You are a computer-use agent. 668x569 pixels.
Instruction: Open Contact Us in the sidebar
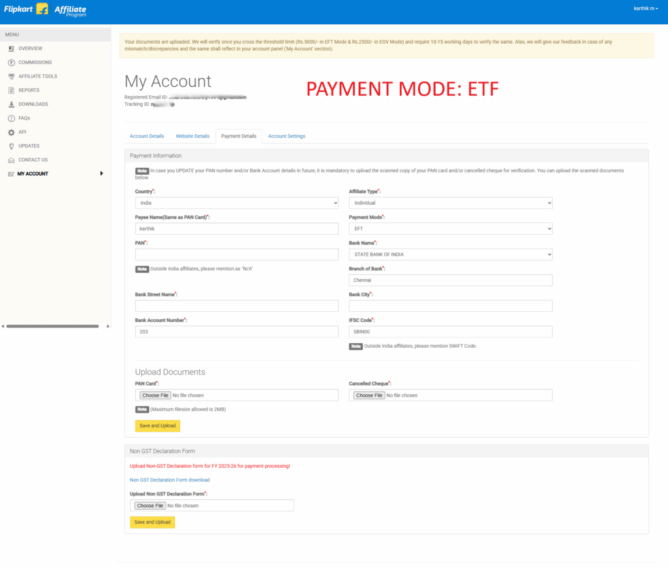coord(33,160)
